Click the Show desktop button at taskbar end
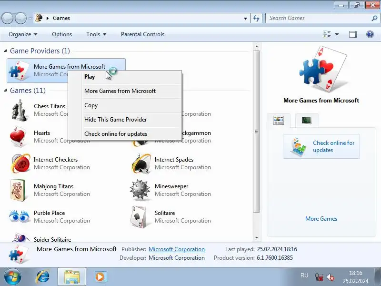The height and width of the screenshot is (286, 381). (x=378, y=277)
